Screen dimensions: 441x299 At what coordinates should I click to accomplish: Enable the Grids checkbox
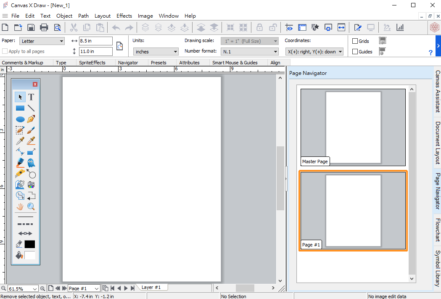tap(355, 41)
